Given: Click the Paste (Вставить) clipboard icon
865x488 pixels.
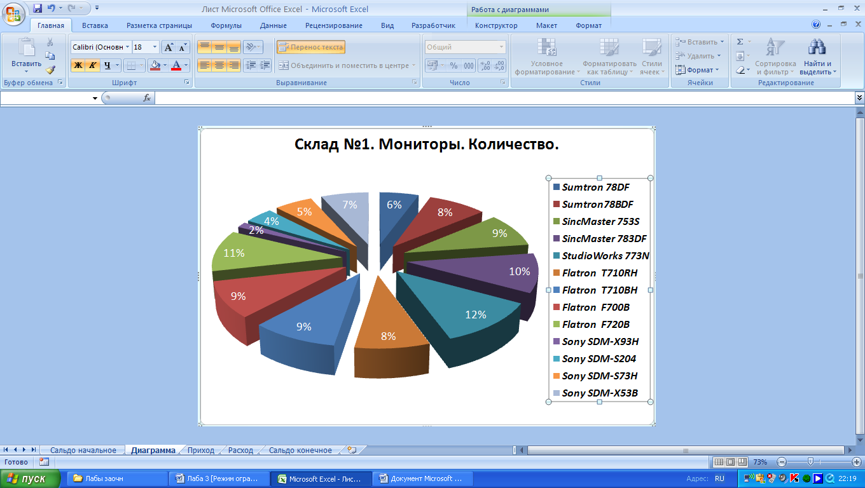Looking at the screenshot, I should (x=26, y=48).
